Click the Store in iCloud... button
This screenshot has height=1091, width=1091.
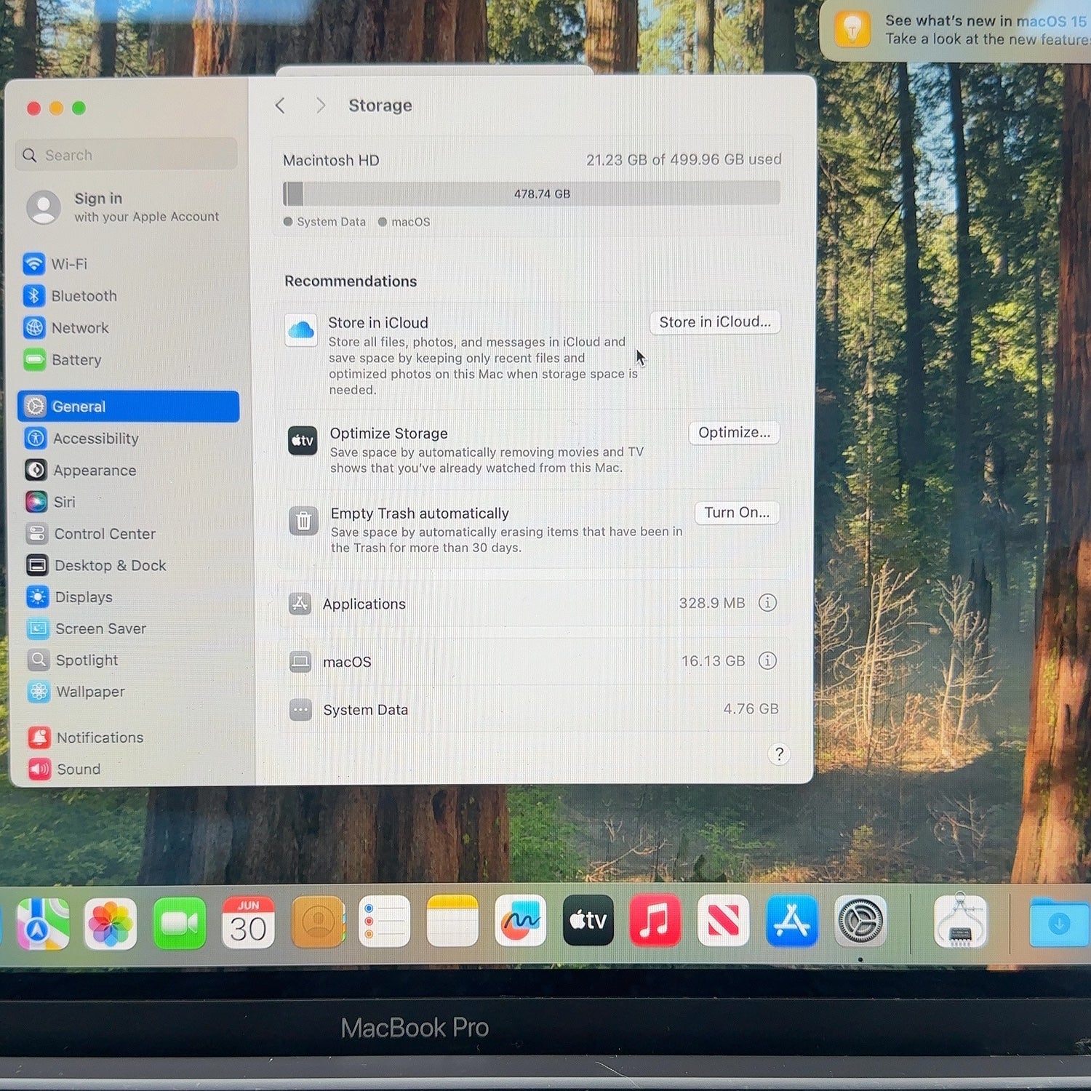coord(715,321)
